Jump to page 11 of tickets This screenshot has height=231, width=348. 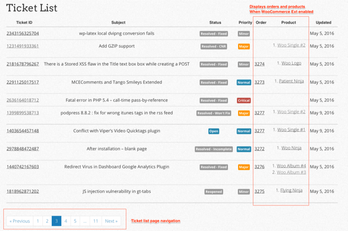[95, 221]
